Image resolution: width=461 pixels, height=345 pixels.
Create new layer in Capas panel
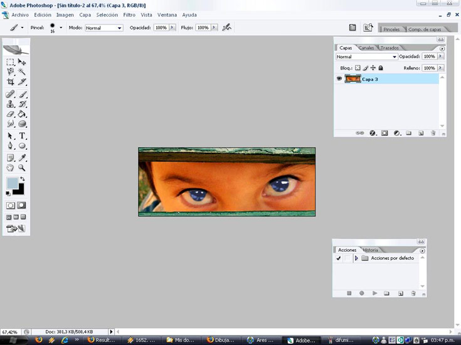[421, 133]
